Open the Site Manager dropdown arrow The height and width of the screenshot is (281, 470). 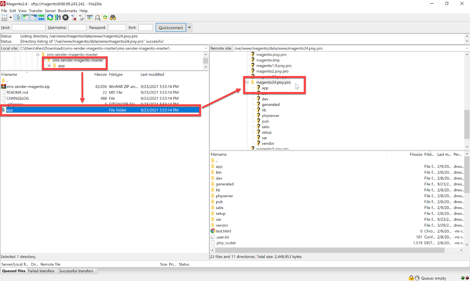(11, 18)
